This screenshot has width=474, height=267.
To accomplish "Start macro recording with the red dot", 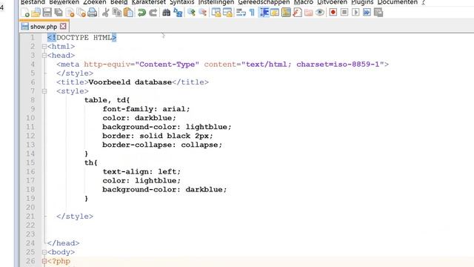I will click(x=333, y=13).
